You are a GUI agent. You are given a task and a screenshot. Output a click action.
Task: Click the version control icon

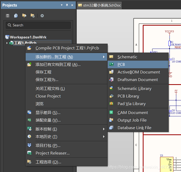point(29,129)
